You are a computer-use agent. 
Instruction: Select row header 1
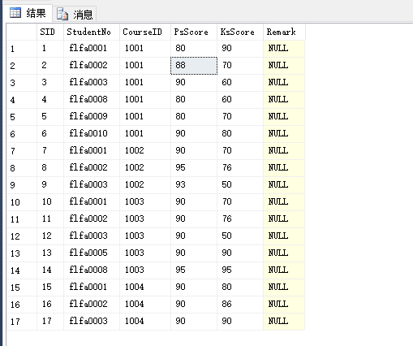[22, 49]
